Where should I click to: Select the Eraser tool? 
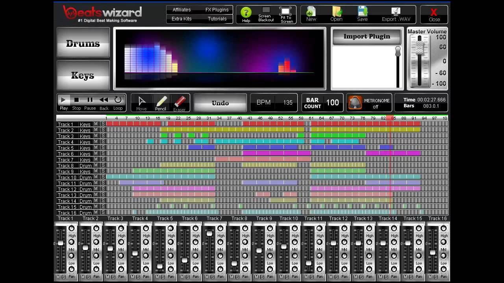click(x=180, y=102)
